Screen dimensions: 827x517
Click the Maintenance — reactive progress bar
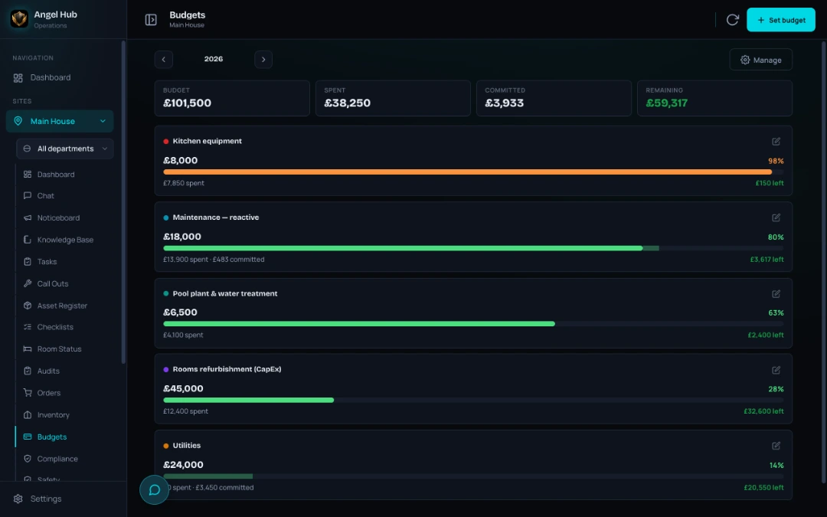[473, 248]
